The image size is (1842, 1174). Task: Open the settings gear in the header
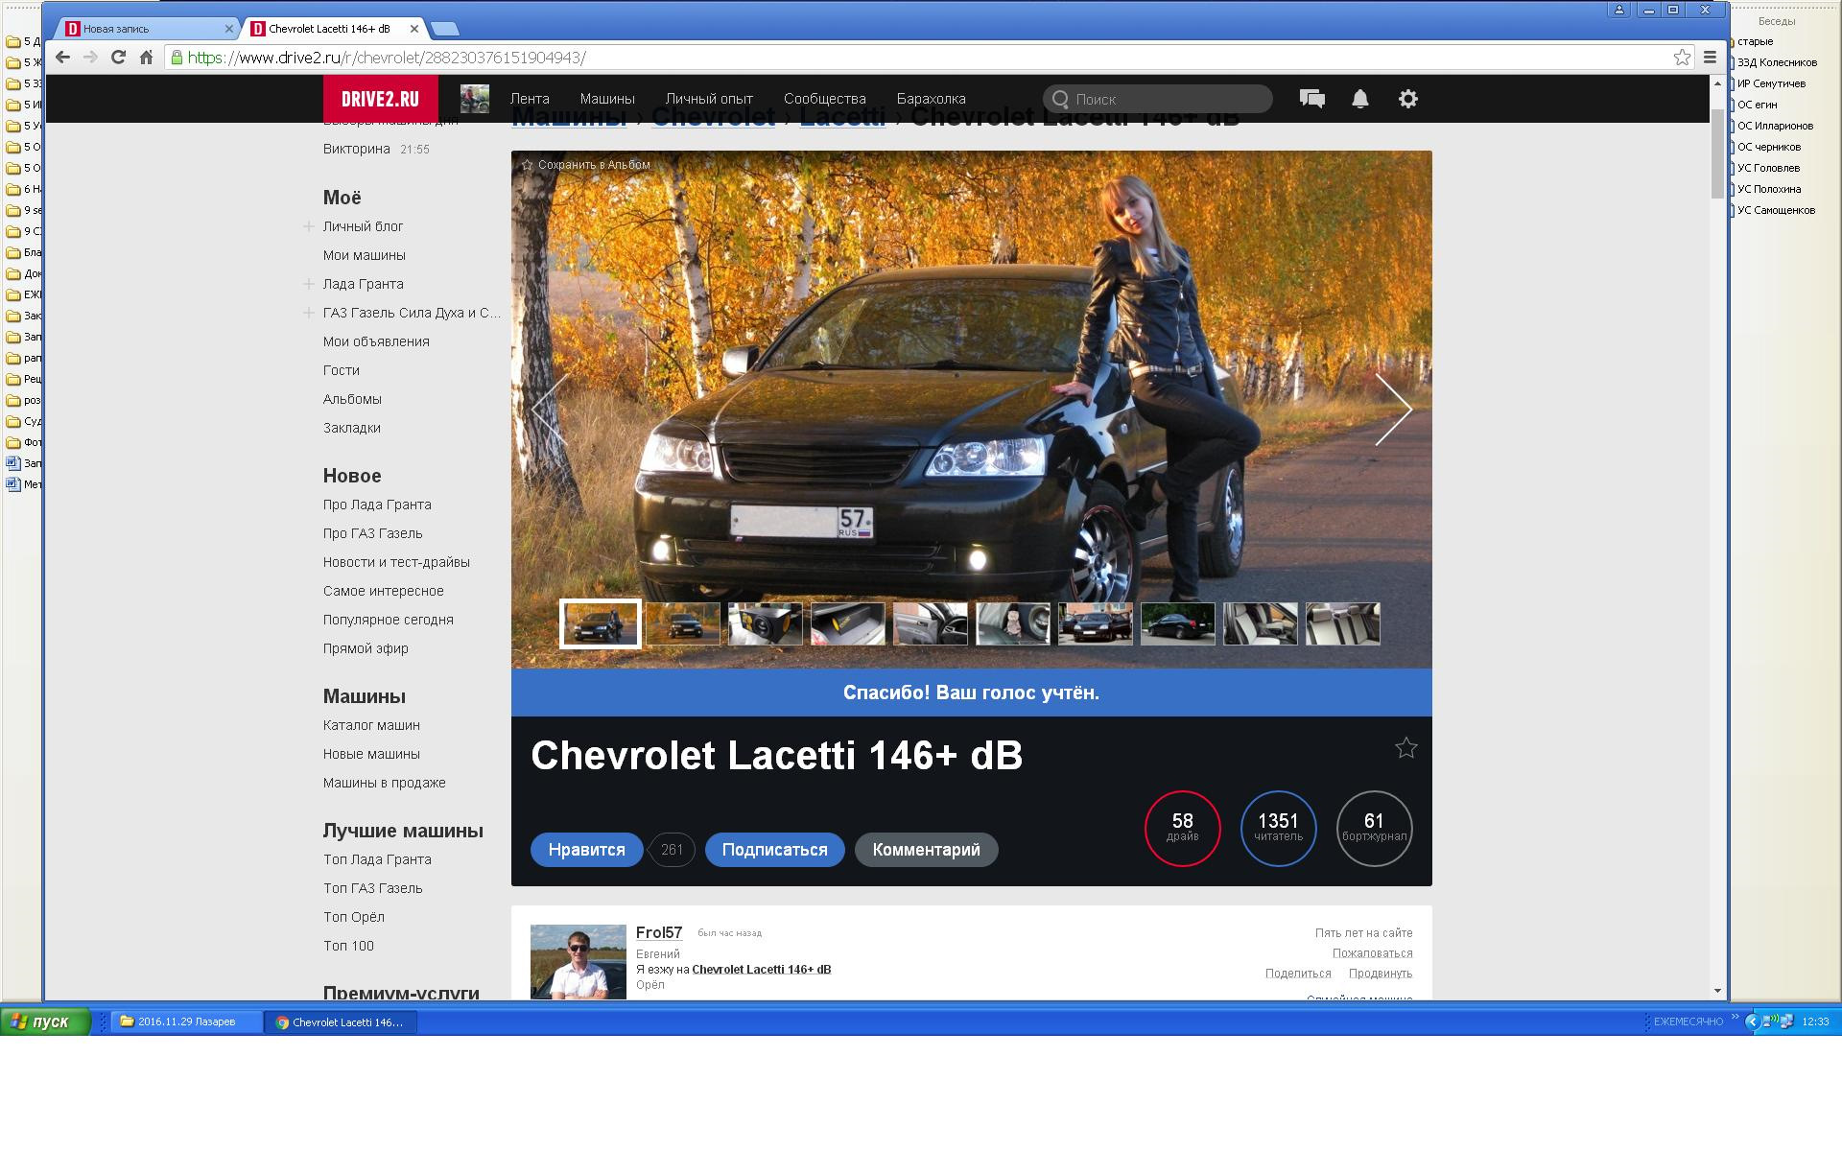[x=1407, y=99]
